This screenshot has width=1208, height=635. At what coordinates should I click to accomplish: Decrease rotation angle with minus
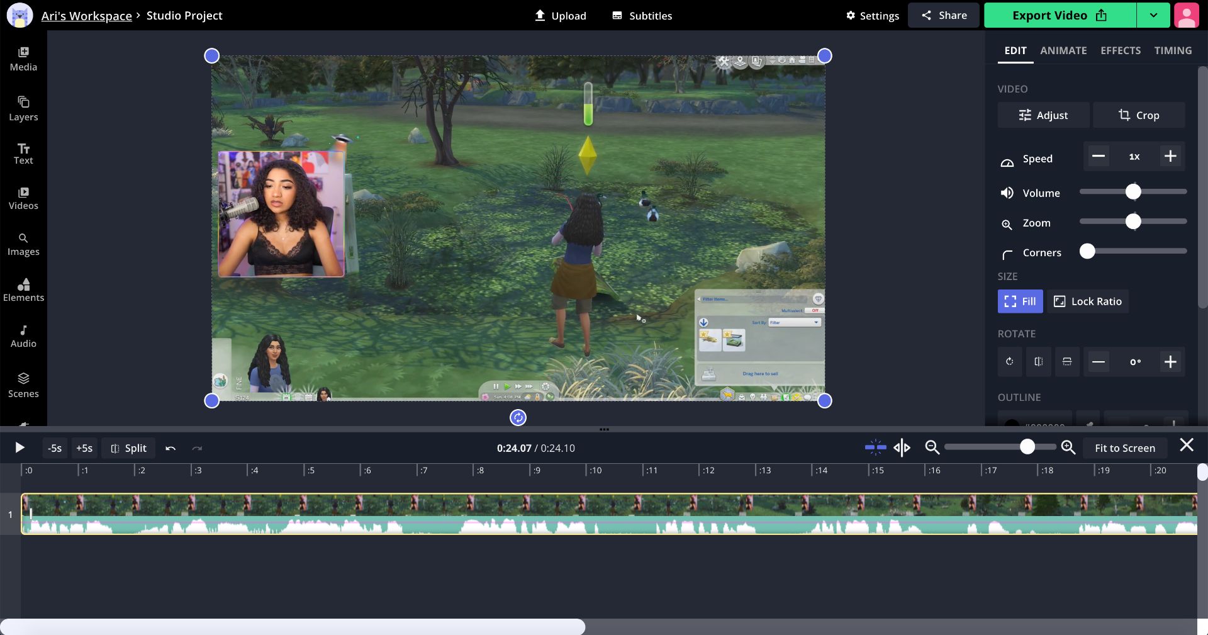(x=1099, y=362)
